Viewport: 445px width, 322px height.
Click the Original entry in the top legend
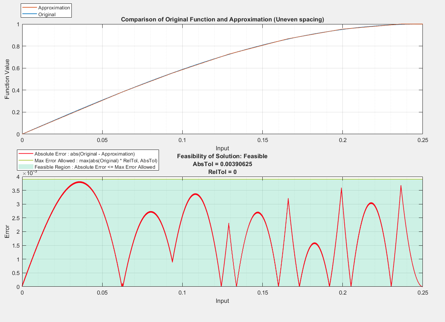click(47, 14)
